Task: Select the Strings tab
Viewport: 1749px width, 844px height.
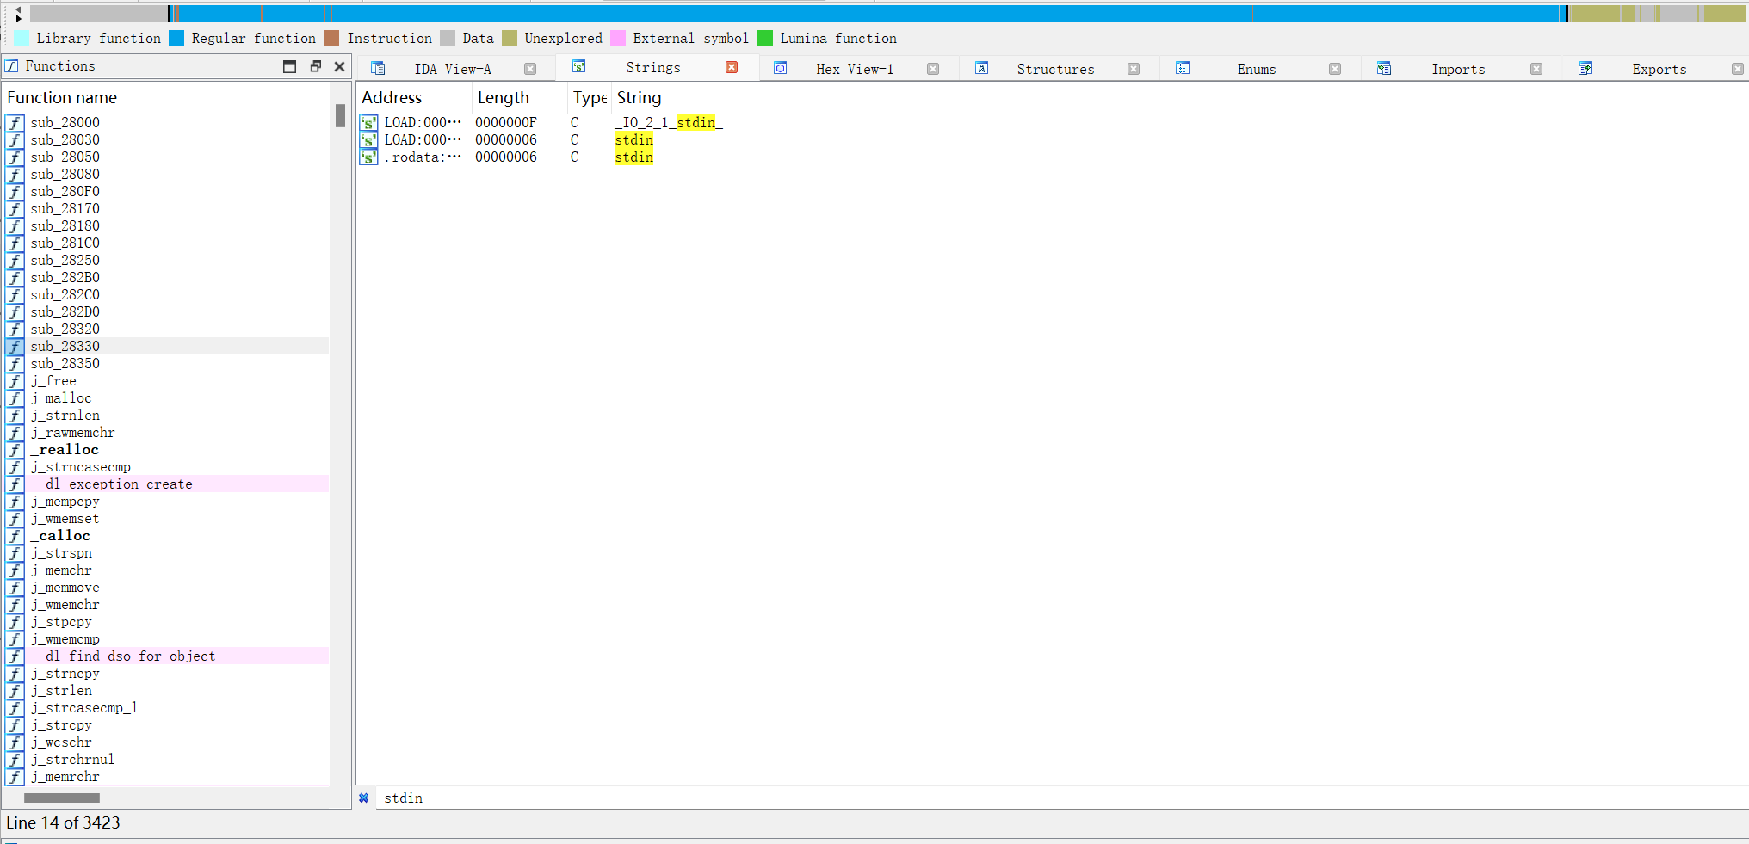Action: (652, 67)
